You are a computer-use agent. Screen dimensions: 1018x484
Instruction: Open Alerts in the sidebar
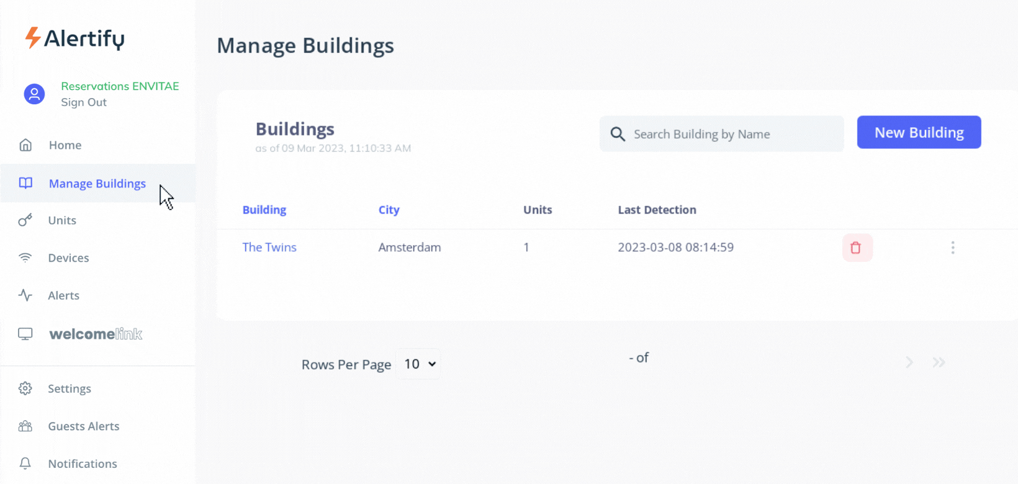pos(63,295)
